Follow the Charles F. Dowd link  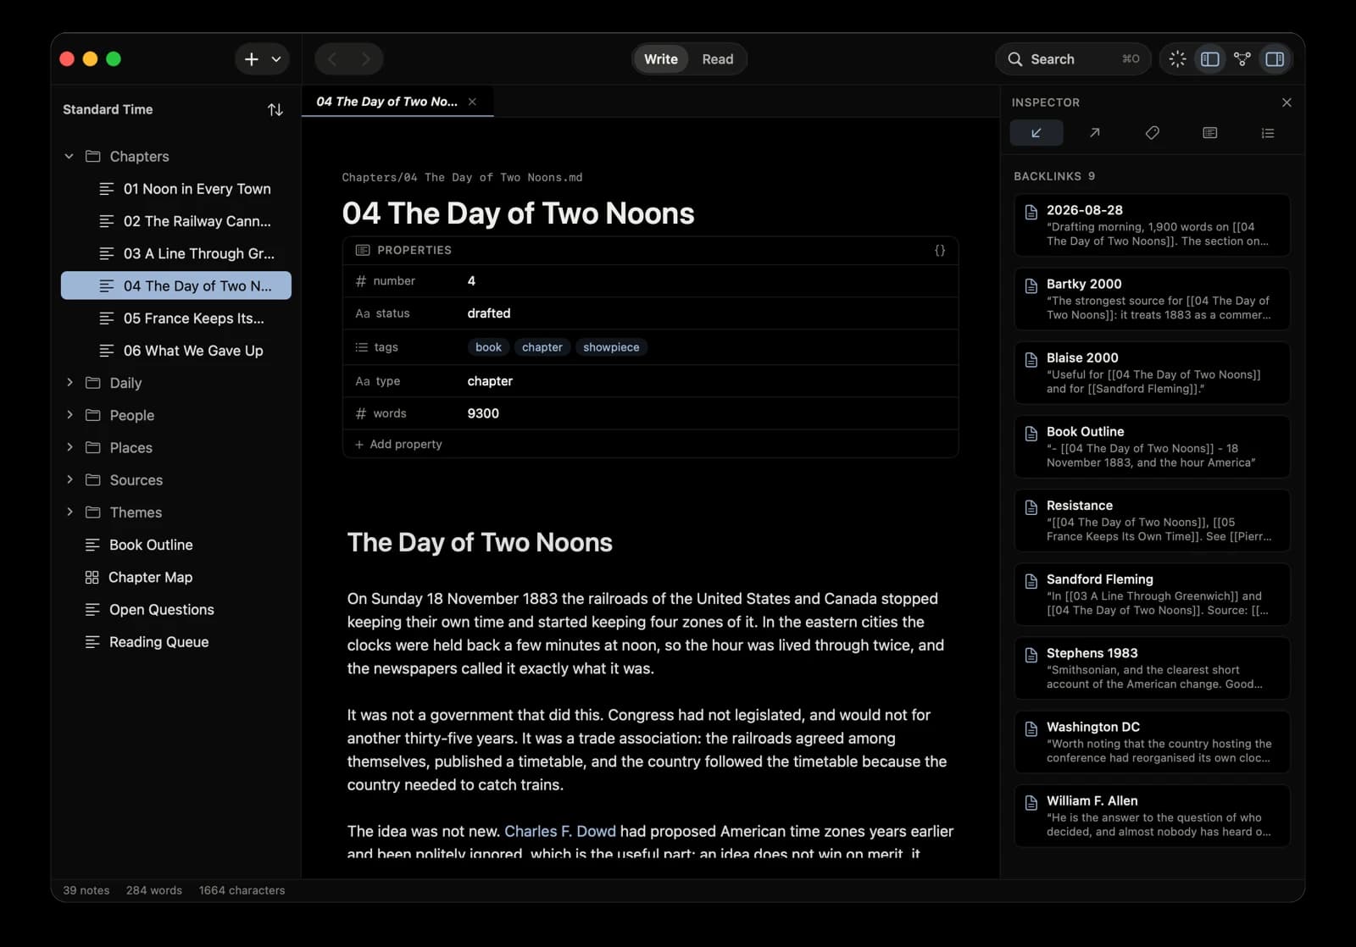pos(560,832)
